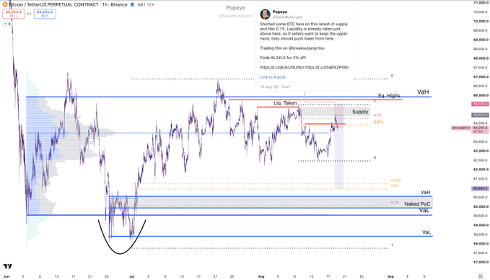Image resolution: width=490 pixels, height=280 pixels.
Task: Click the Aug label on time axis
Action: pyautogui.click(x=261, y=276)
